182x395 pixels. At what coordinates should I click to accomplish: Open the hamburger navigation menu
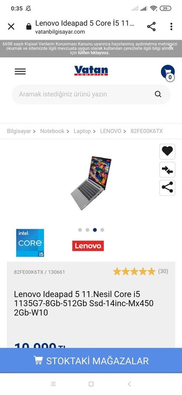[20, 72]
